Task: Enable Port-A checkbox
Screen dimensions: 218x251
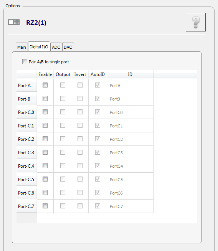Action: coord(45,85)
